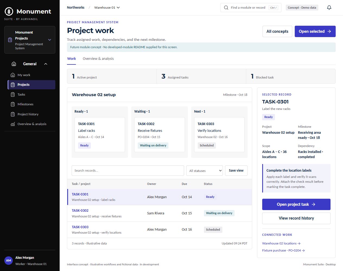Open notifications bell
The image size is (343, 271).
[x=329, y=8]
